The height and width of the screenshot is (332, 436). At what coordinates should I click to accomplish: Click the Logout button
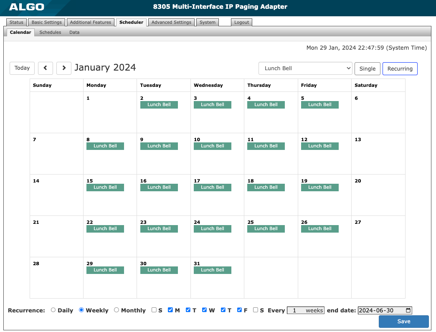[241, 22]
